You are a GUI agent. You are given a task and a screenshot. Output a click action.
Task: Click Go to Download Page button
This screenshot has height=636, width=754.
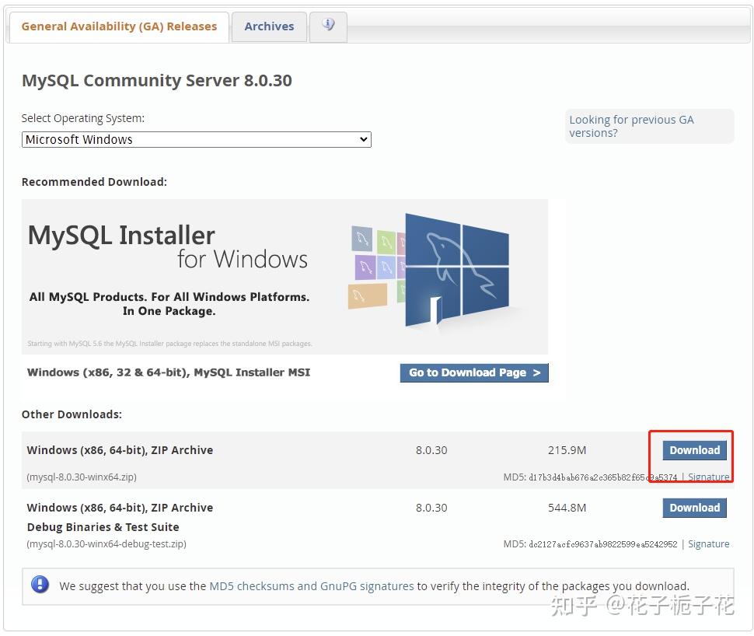[x=473, y=372]
